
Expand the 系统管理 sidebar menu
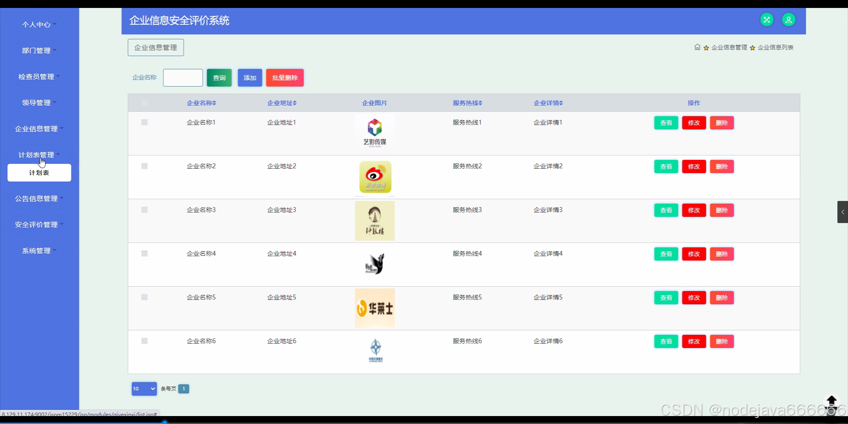[x=39, y=251]
